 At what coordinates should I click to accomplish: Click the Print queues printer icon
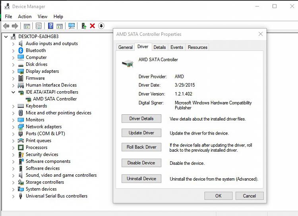point(21,141)
